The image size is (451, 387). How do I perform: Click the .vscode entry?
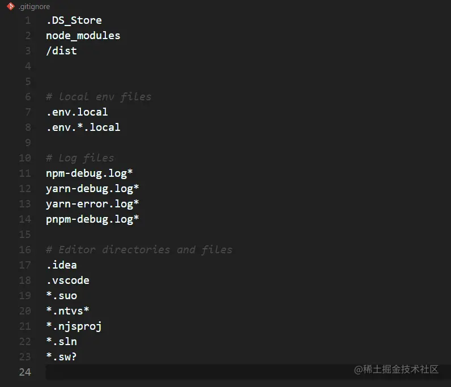(68, 280)
